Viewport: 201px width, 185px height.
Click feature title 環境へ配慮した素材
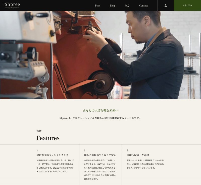coord(138,155)
